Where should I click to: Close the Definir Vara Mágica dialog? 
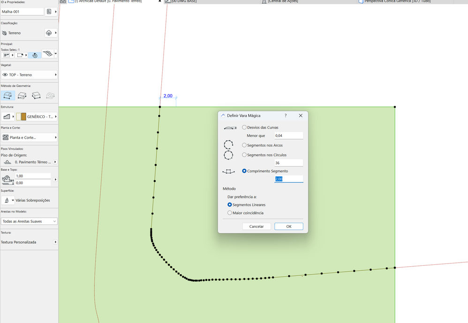point(301,115)
